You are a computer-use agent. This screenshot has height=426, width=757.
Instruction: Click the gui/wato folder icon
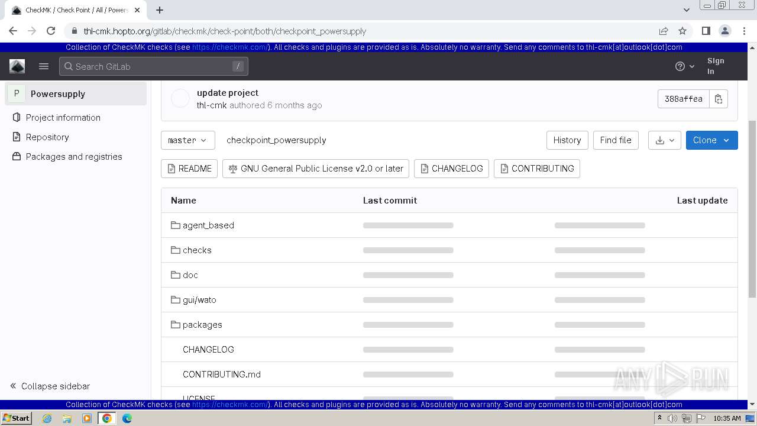[x=175, y=299]
